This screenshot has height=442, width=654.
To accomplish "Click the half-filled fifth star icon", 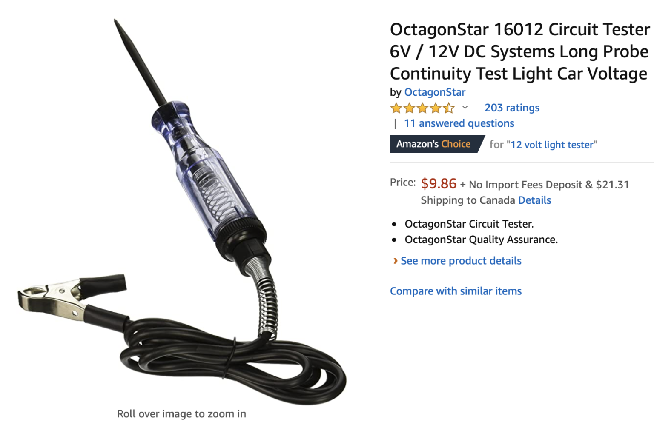I will (449, 108).
